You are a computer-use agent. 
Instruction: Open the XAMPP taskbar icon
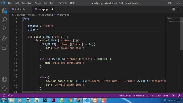[95, 100]
